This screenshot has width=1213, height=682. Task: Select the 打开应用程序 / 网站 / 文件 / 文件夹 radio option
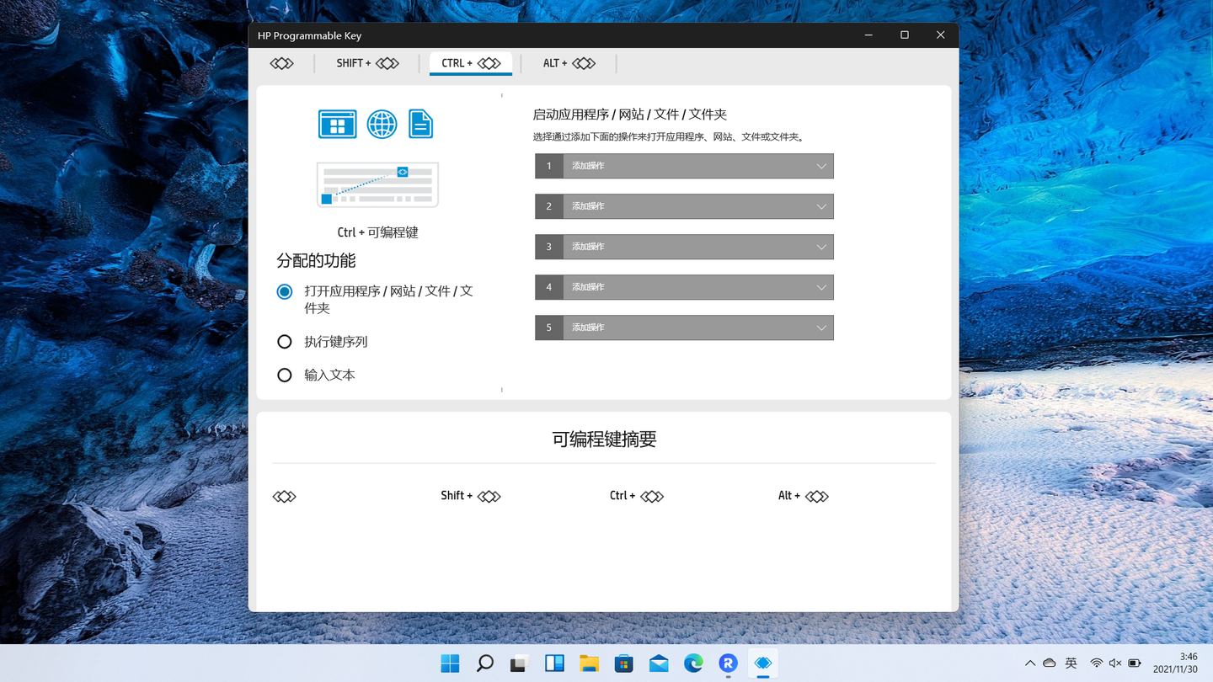[285, 291]
